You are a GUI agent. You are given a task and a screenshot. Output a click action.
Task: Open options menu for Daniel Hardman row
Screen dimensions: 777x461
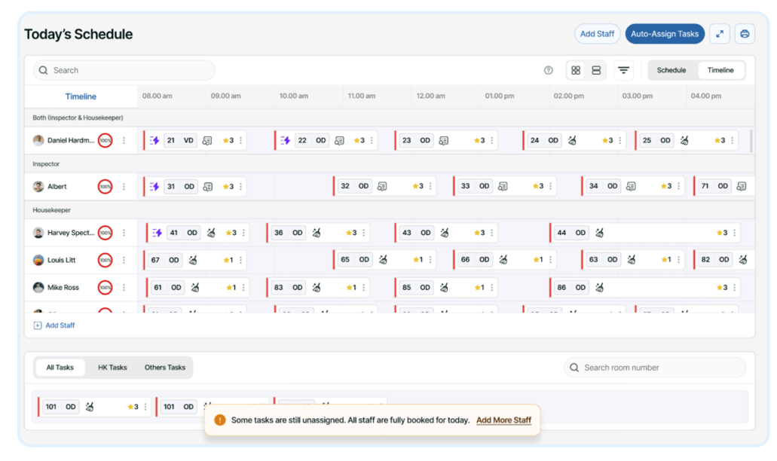(x=124, y=141)
